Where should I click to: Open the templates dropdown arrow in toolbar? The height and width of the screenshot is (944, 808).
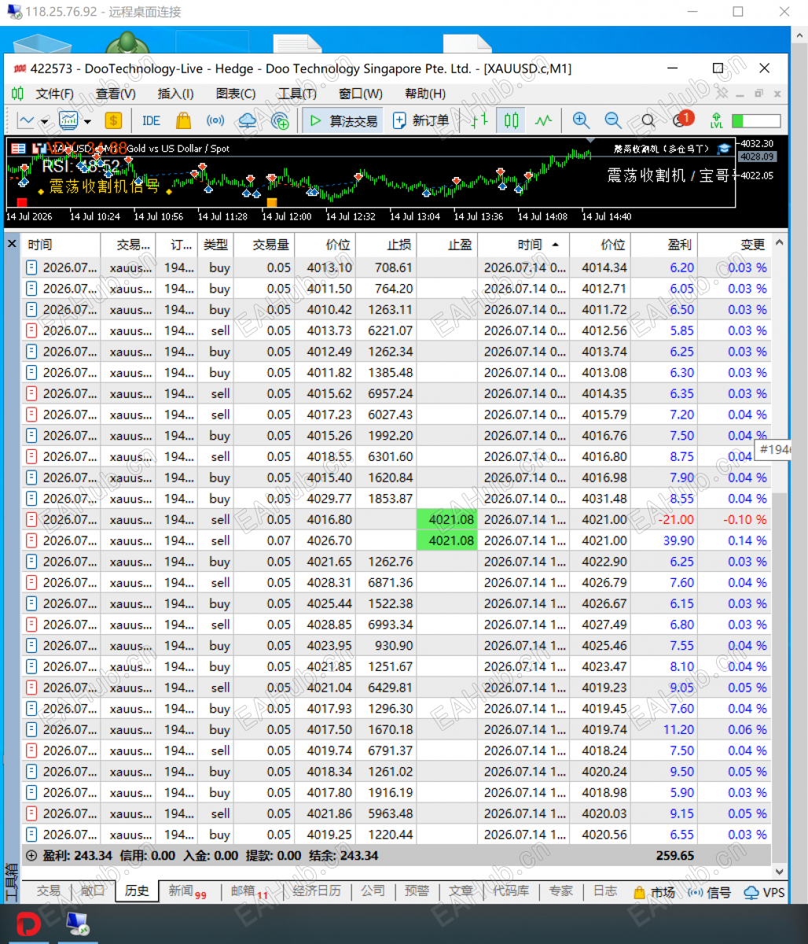87,121
